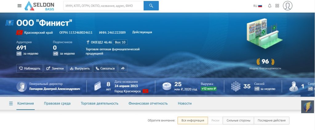Open Торговая деятельность tab
The image size is (315, 130).
coord(100,104)
